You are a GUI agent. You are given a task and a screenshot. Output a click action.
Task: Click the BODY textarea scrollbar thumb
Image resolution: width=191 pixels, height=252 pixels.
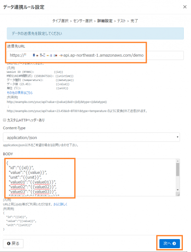[178, 170]
